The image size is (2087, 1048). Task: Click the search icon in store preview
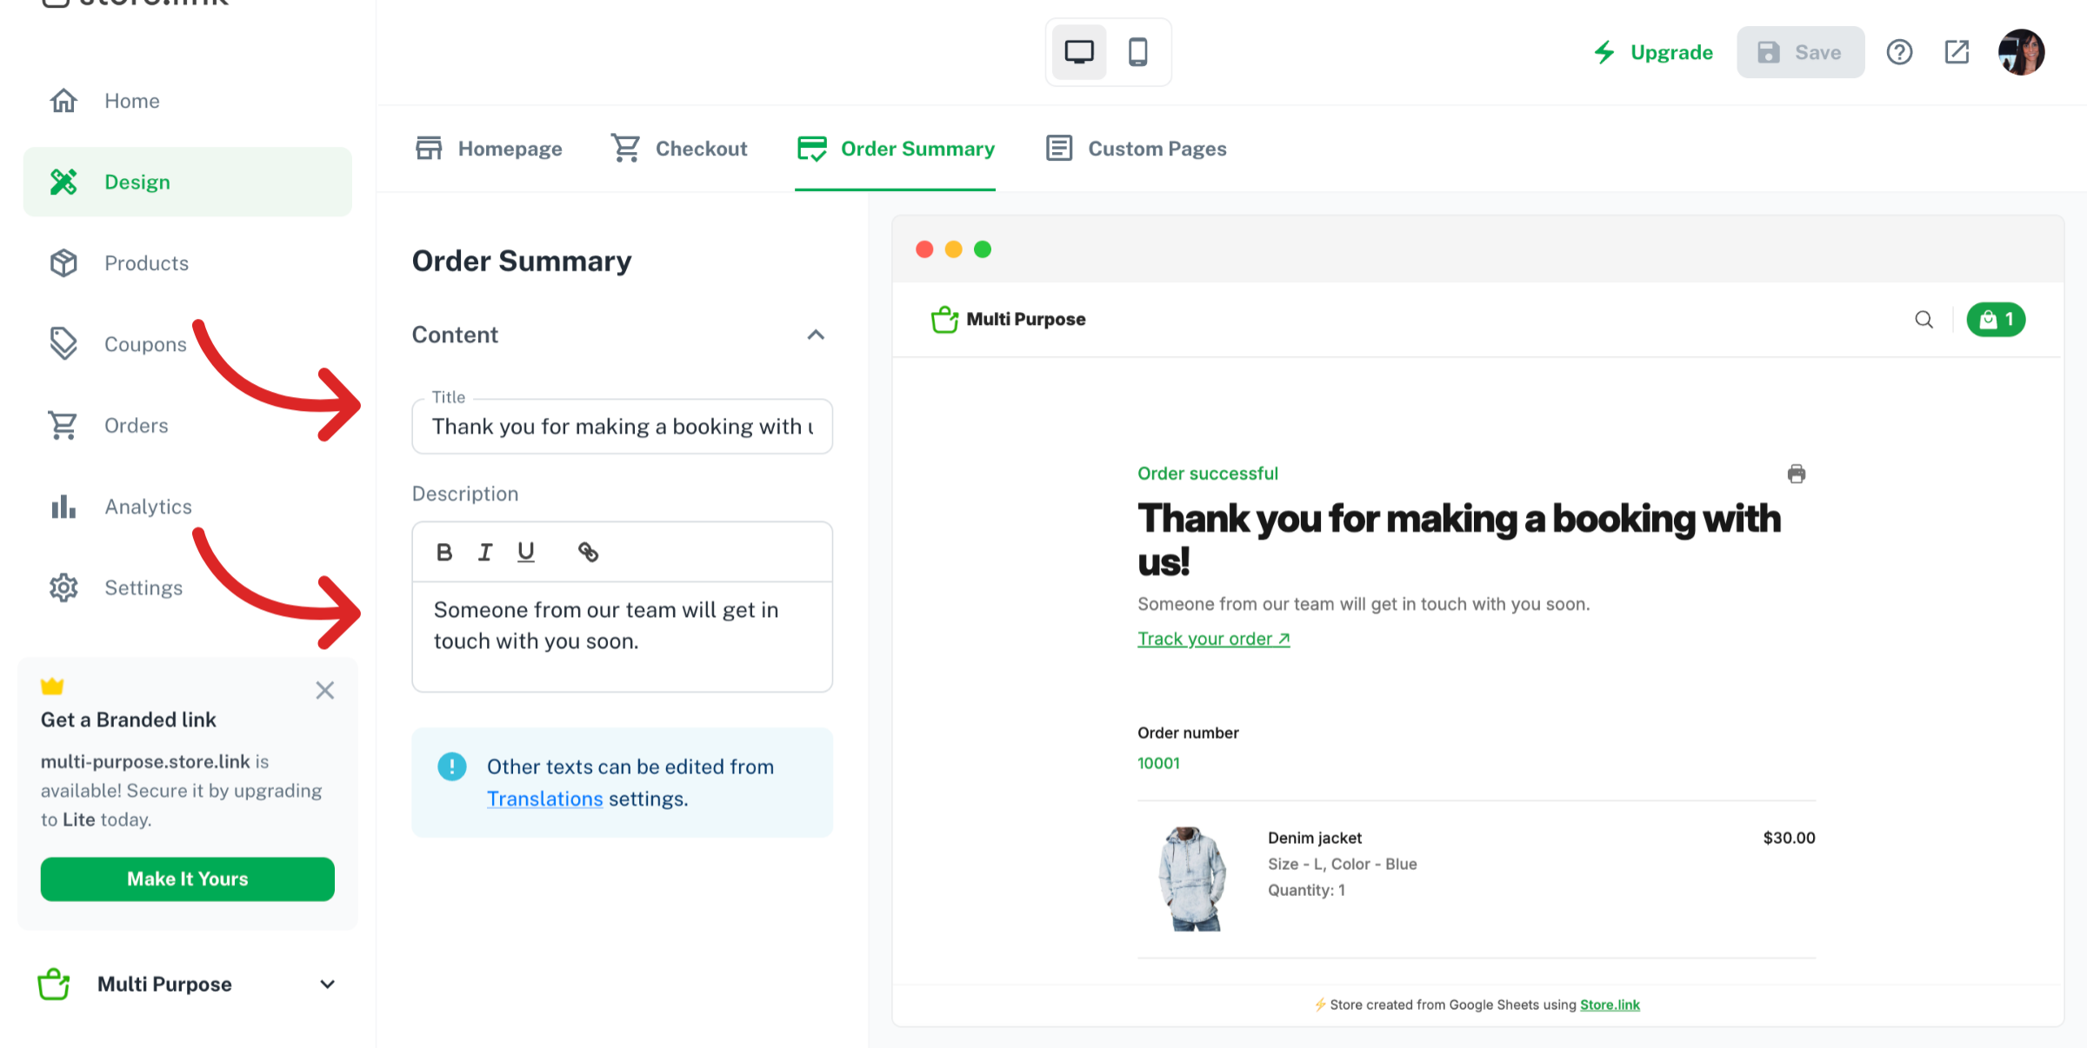click(x=1924, y=320)
